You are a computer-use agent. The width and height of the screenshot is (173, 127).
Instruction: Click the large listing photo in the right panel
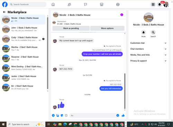coord(148,18)
